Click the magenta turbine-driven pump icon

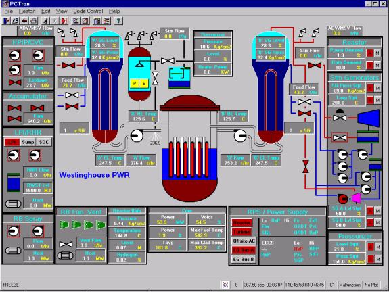(x=357, y=197)
